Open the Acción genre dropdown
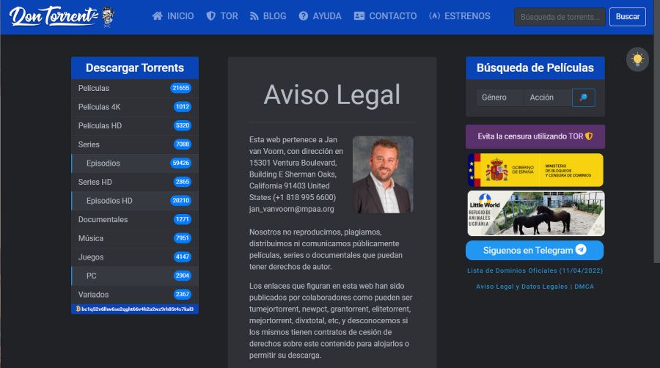Viewport: 660px width, 368px height. tap(547, 97)
